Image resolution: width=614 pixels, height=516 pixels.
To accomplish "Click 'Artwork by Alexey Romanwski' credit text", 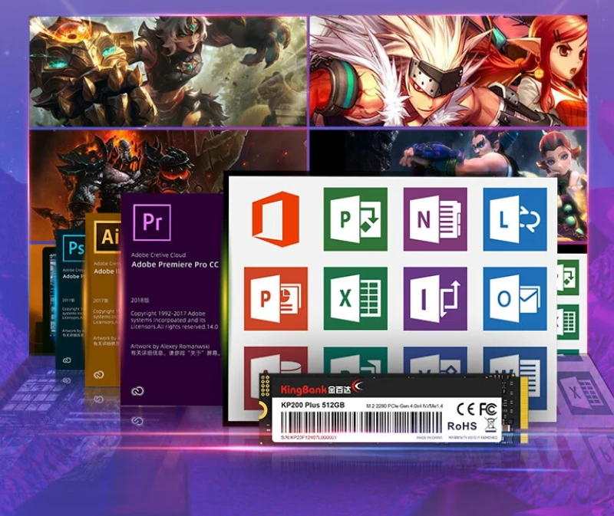I will click(x=170, y=347).
